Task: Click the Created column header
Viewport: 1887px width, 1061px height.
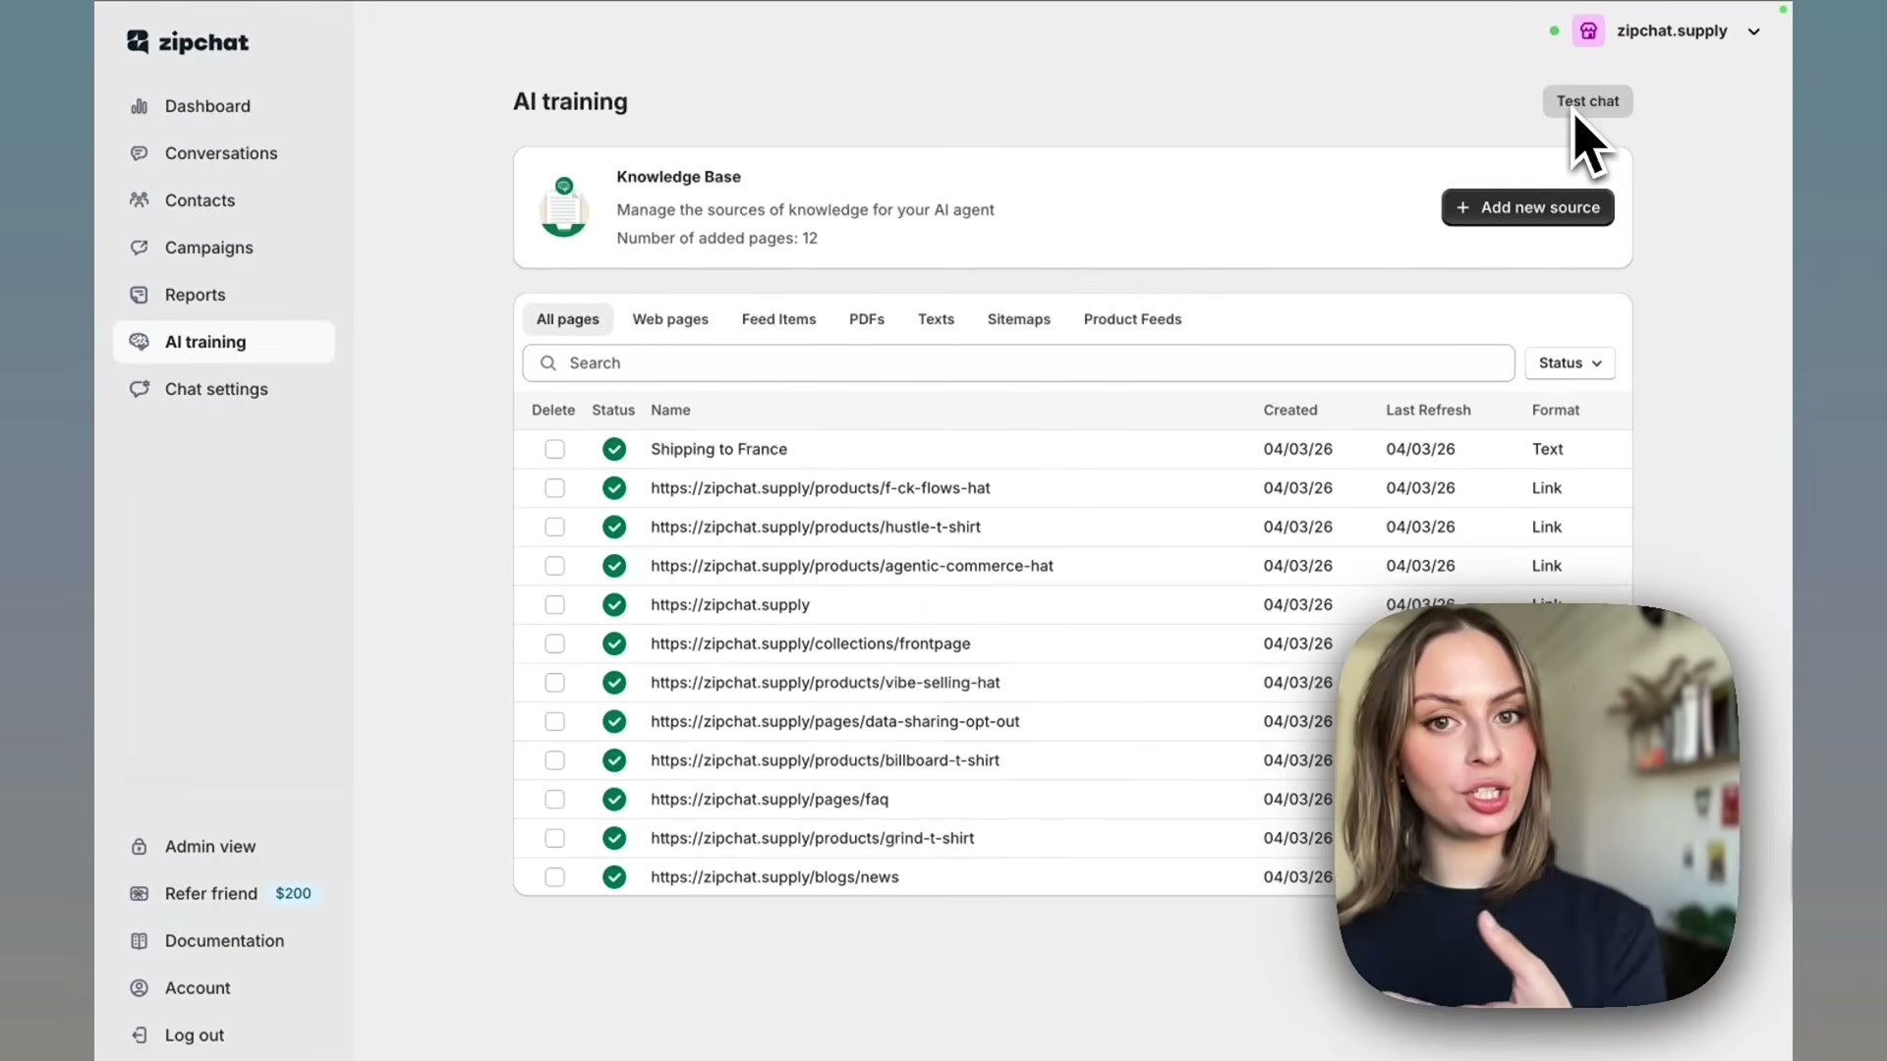Action: (x=1290, y=411)
